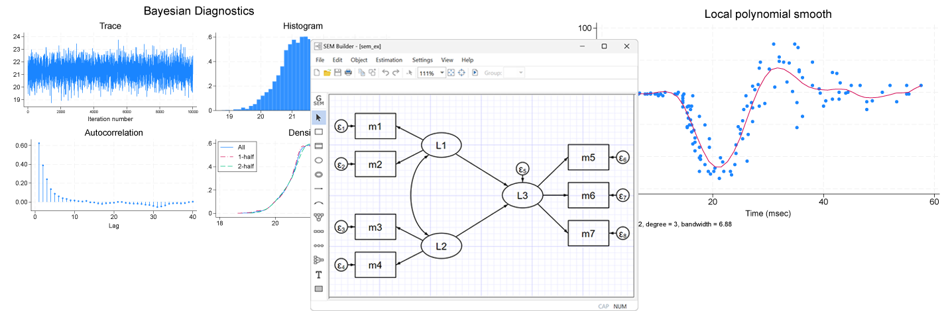
Task: Click the New file icon in toolbar
Action: [317, 72]
